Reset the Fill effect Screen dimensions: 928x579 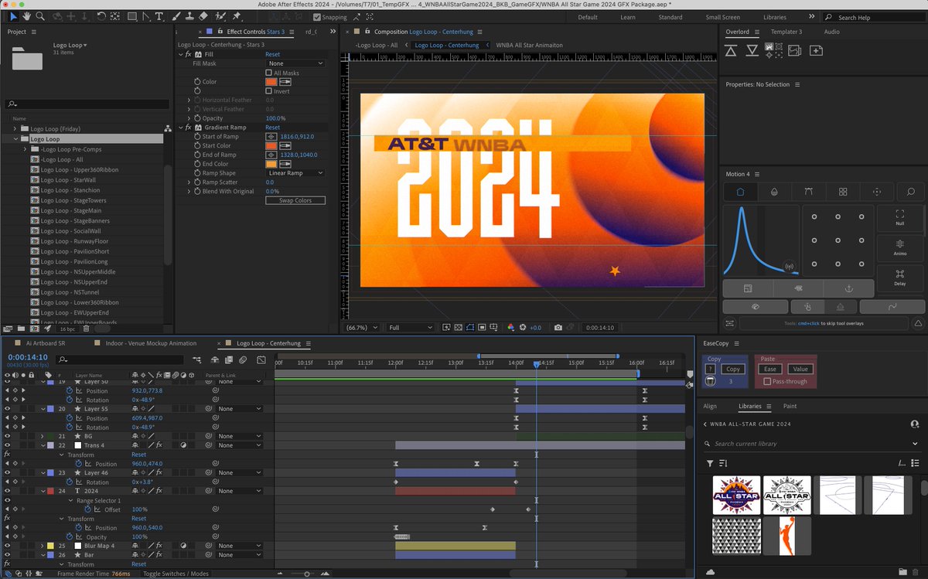(x=272, y=55)
